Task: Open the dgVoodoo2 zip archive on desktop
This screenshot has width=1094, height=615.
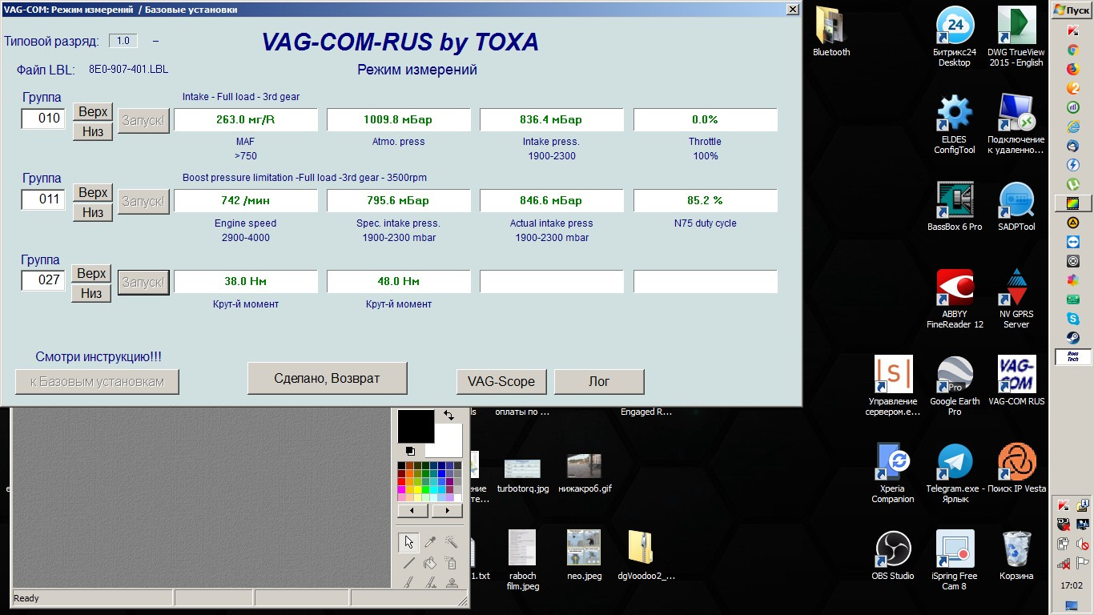Action: tap(646, 556)
